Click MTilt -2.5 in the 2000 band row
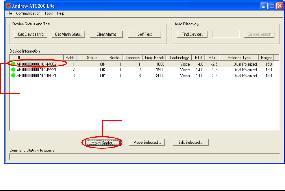This screenshot has width=285, height=191. pyautogui.click(x=214, y=76)
